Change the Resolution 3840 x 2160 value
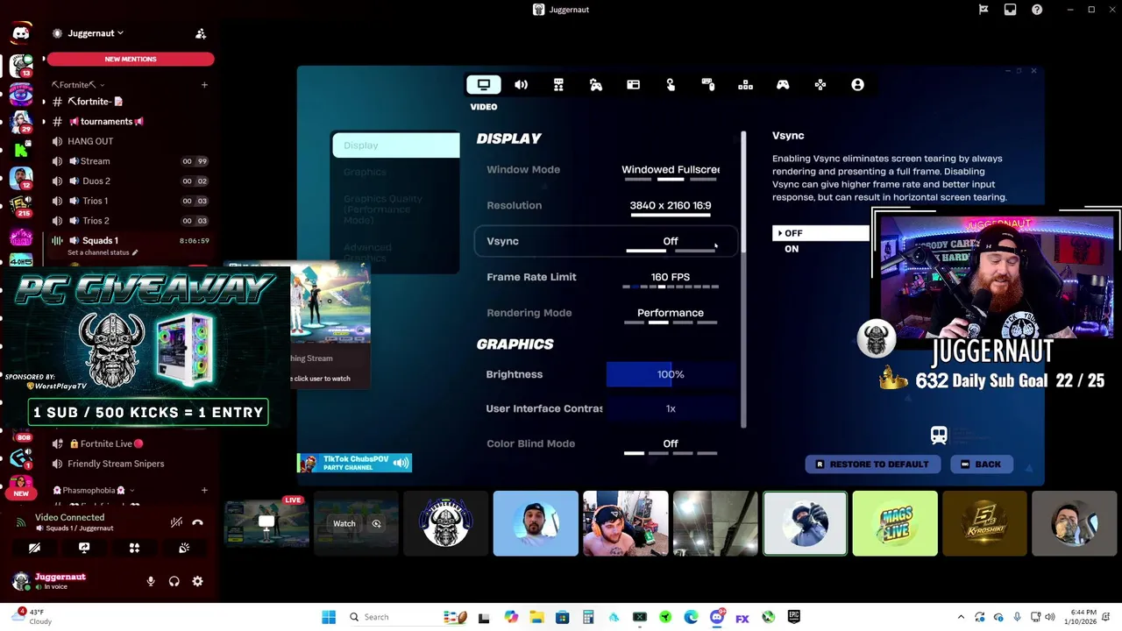The height and width of the screenshot is (631, 1122). tap(671, 206)
